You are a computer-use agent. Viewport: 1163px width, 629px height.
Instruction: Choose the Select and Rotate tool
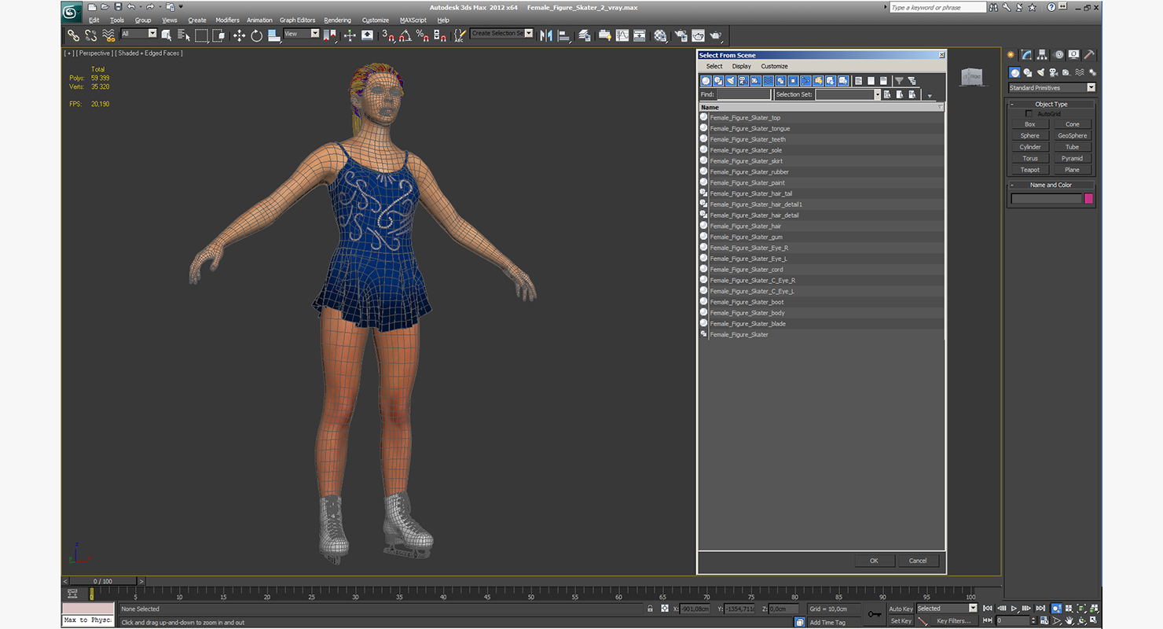pos(256,35)
